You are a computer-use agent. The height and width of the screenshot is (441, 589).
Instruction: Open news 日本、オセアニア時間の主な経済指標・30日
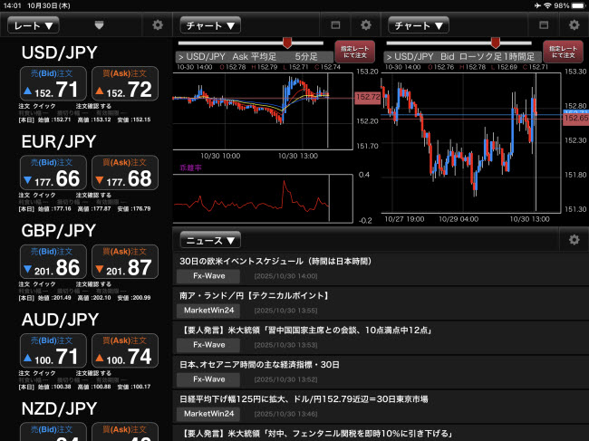click(381, 372)
